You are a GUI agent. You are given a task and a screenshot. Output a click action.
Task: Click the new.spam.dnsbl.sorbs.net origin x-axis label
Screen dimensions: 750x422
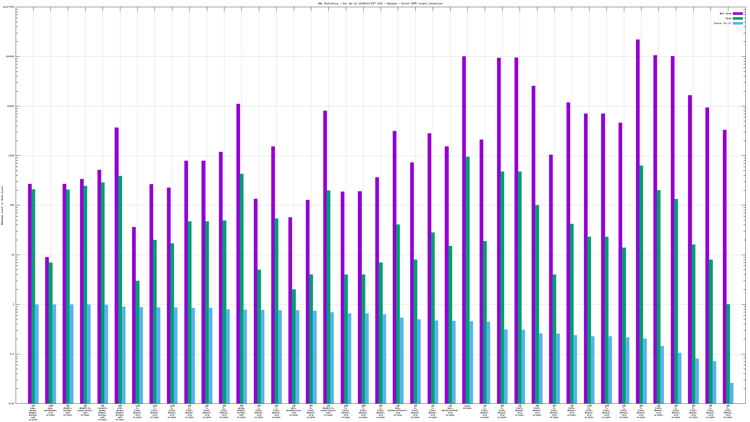33,412
